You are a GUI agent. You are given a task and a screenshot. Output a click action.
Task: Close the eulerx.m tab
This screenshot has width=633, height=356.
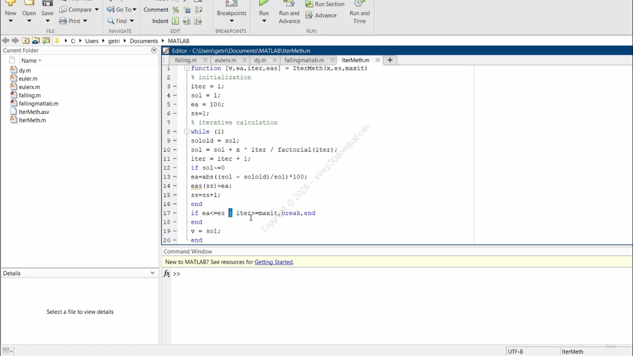pyautogui.click(x=244, y=60)
